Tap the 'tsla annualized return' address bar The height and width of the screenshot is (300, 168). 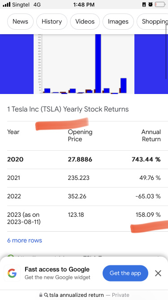click(x=84, y=295)
